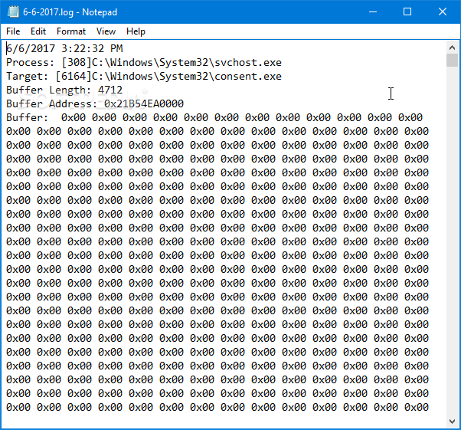Open the Format menu
The image size is (461, 430).
point(71,31)
